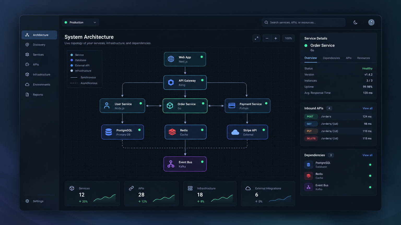Switch to the Dependencies tab
This screenshot has width=401, height=225.
tap(331, 58)
